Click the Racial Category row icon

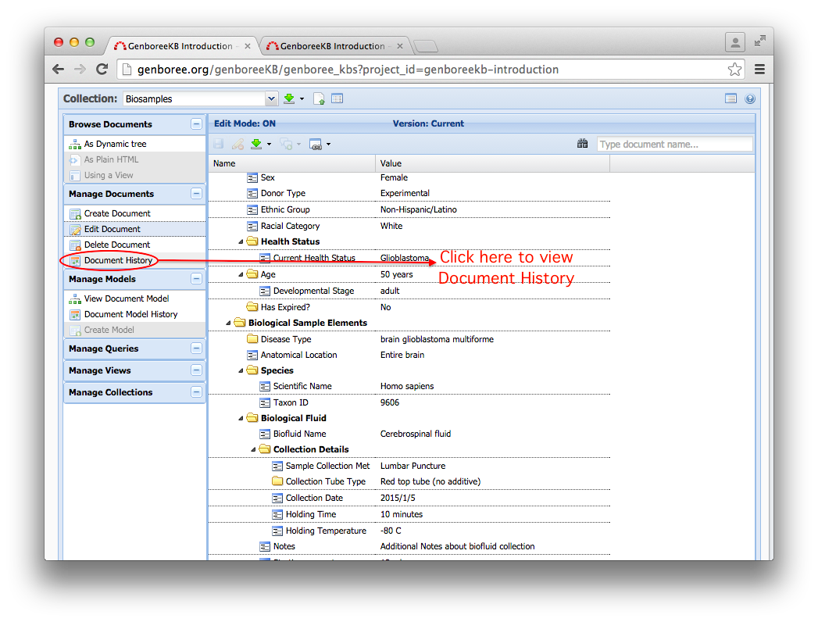[252, 226]
